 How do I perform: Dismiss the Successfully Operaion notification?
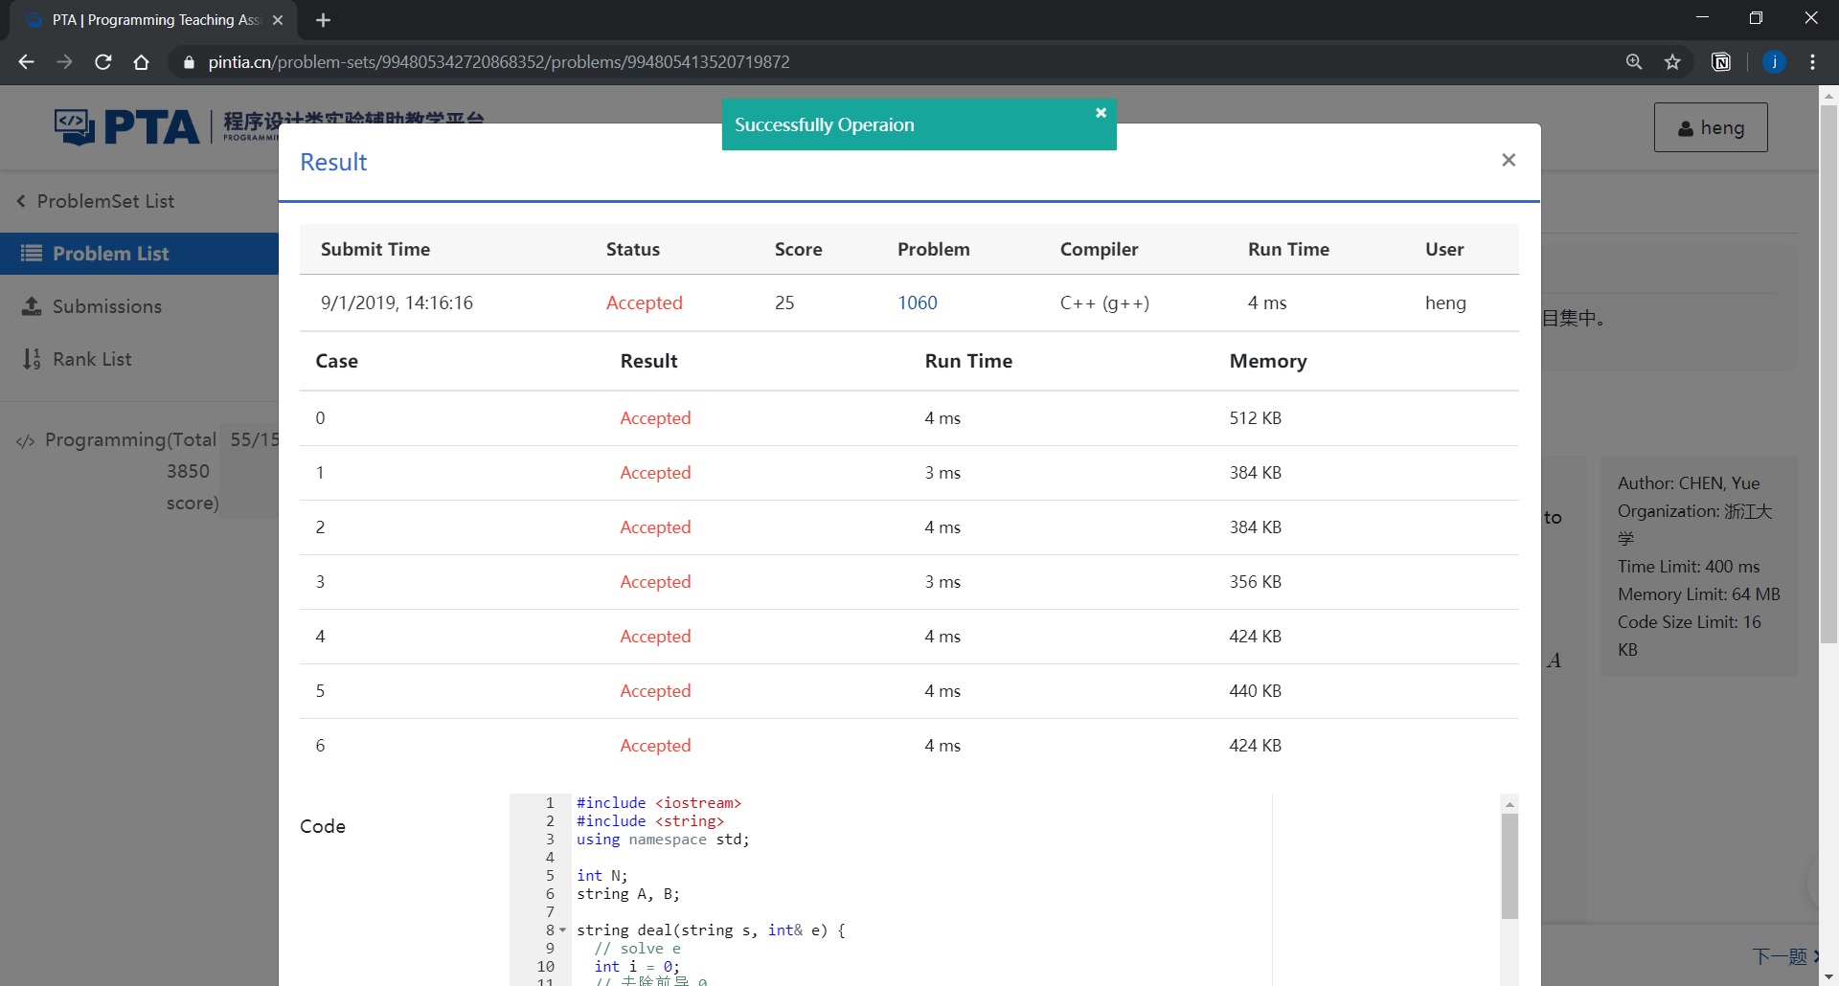click(1101, 112)
